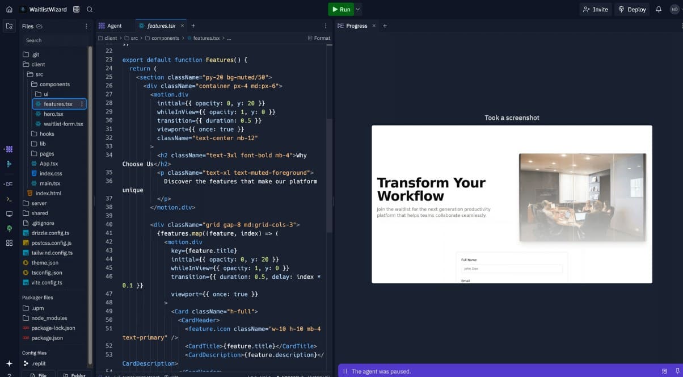Click the file Search input field
683x377 pixels.
(x=54, y=40)
